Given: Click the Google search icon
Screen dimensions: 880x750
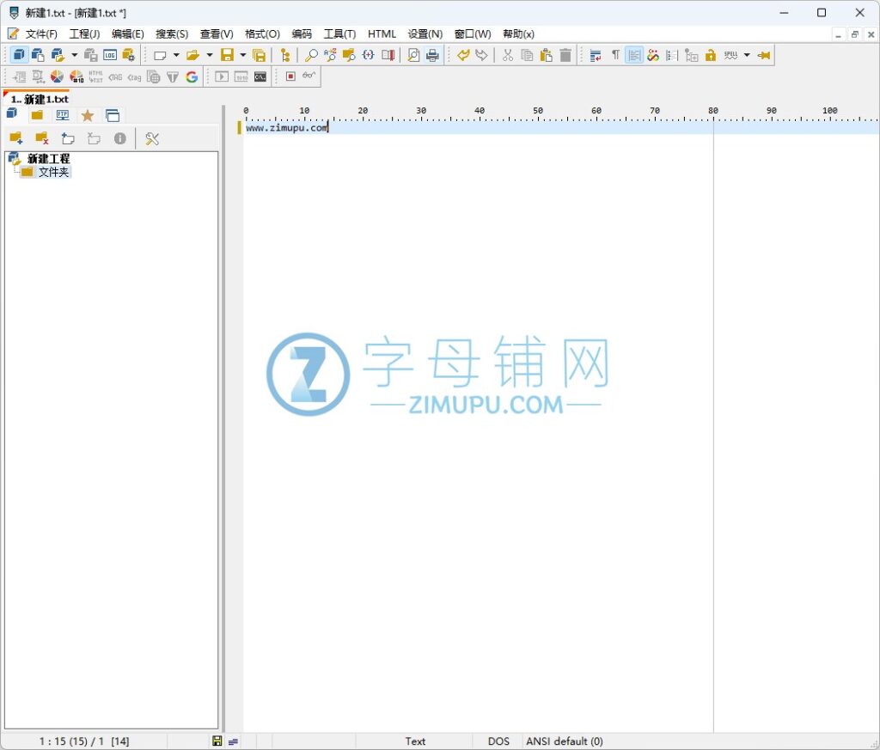Looking at the screenshot, I should (x=192, y=76).
